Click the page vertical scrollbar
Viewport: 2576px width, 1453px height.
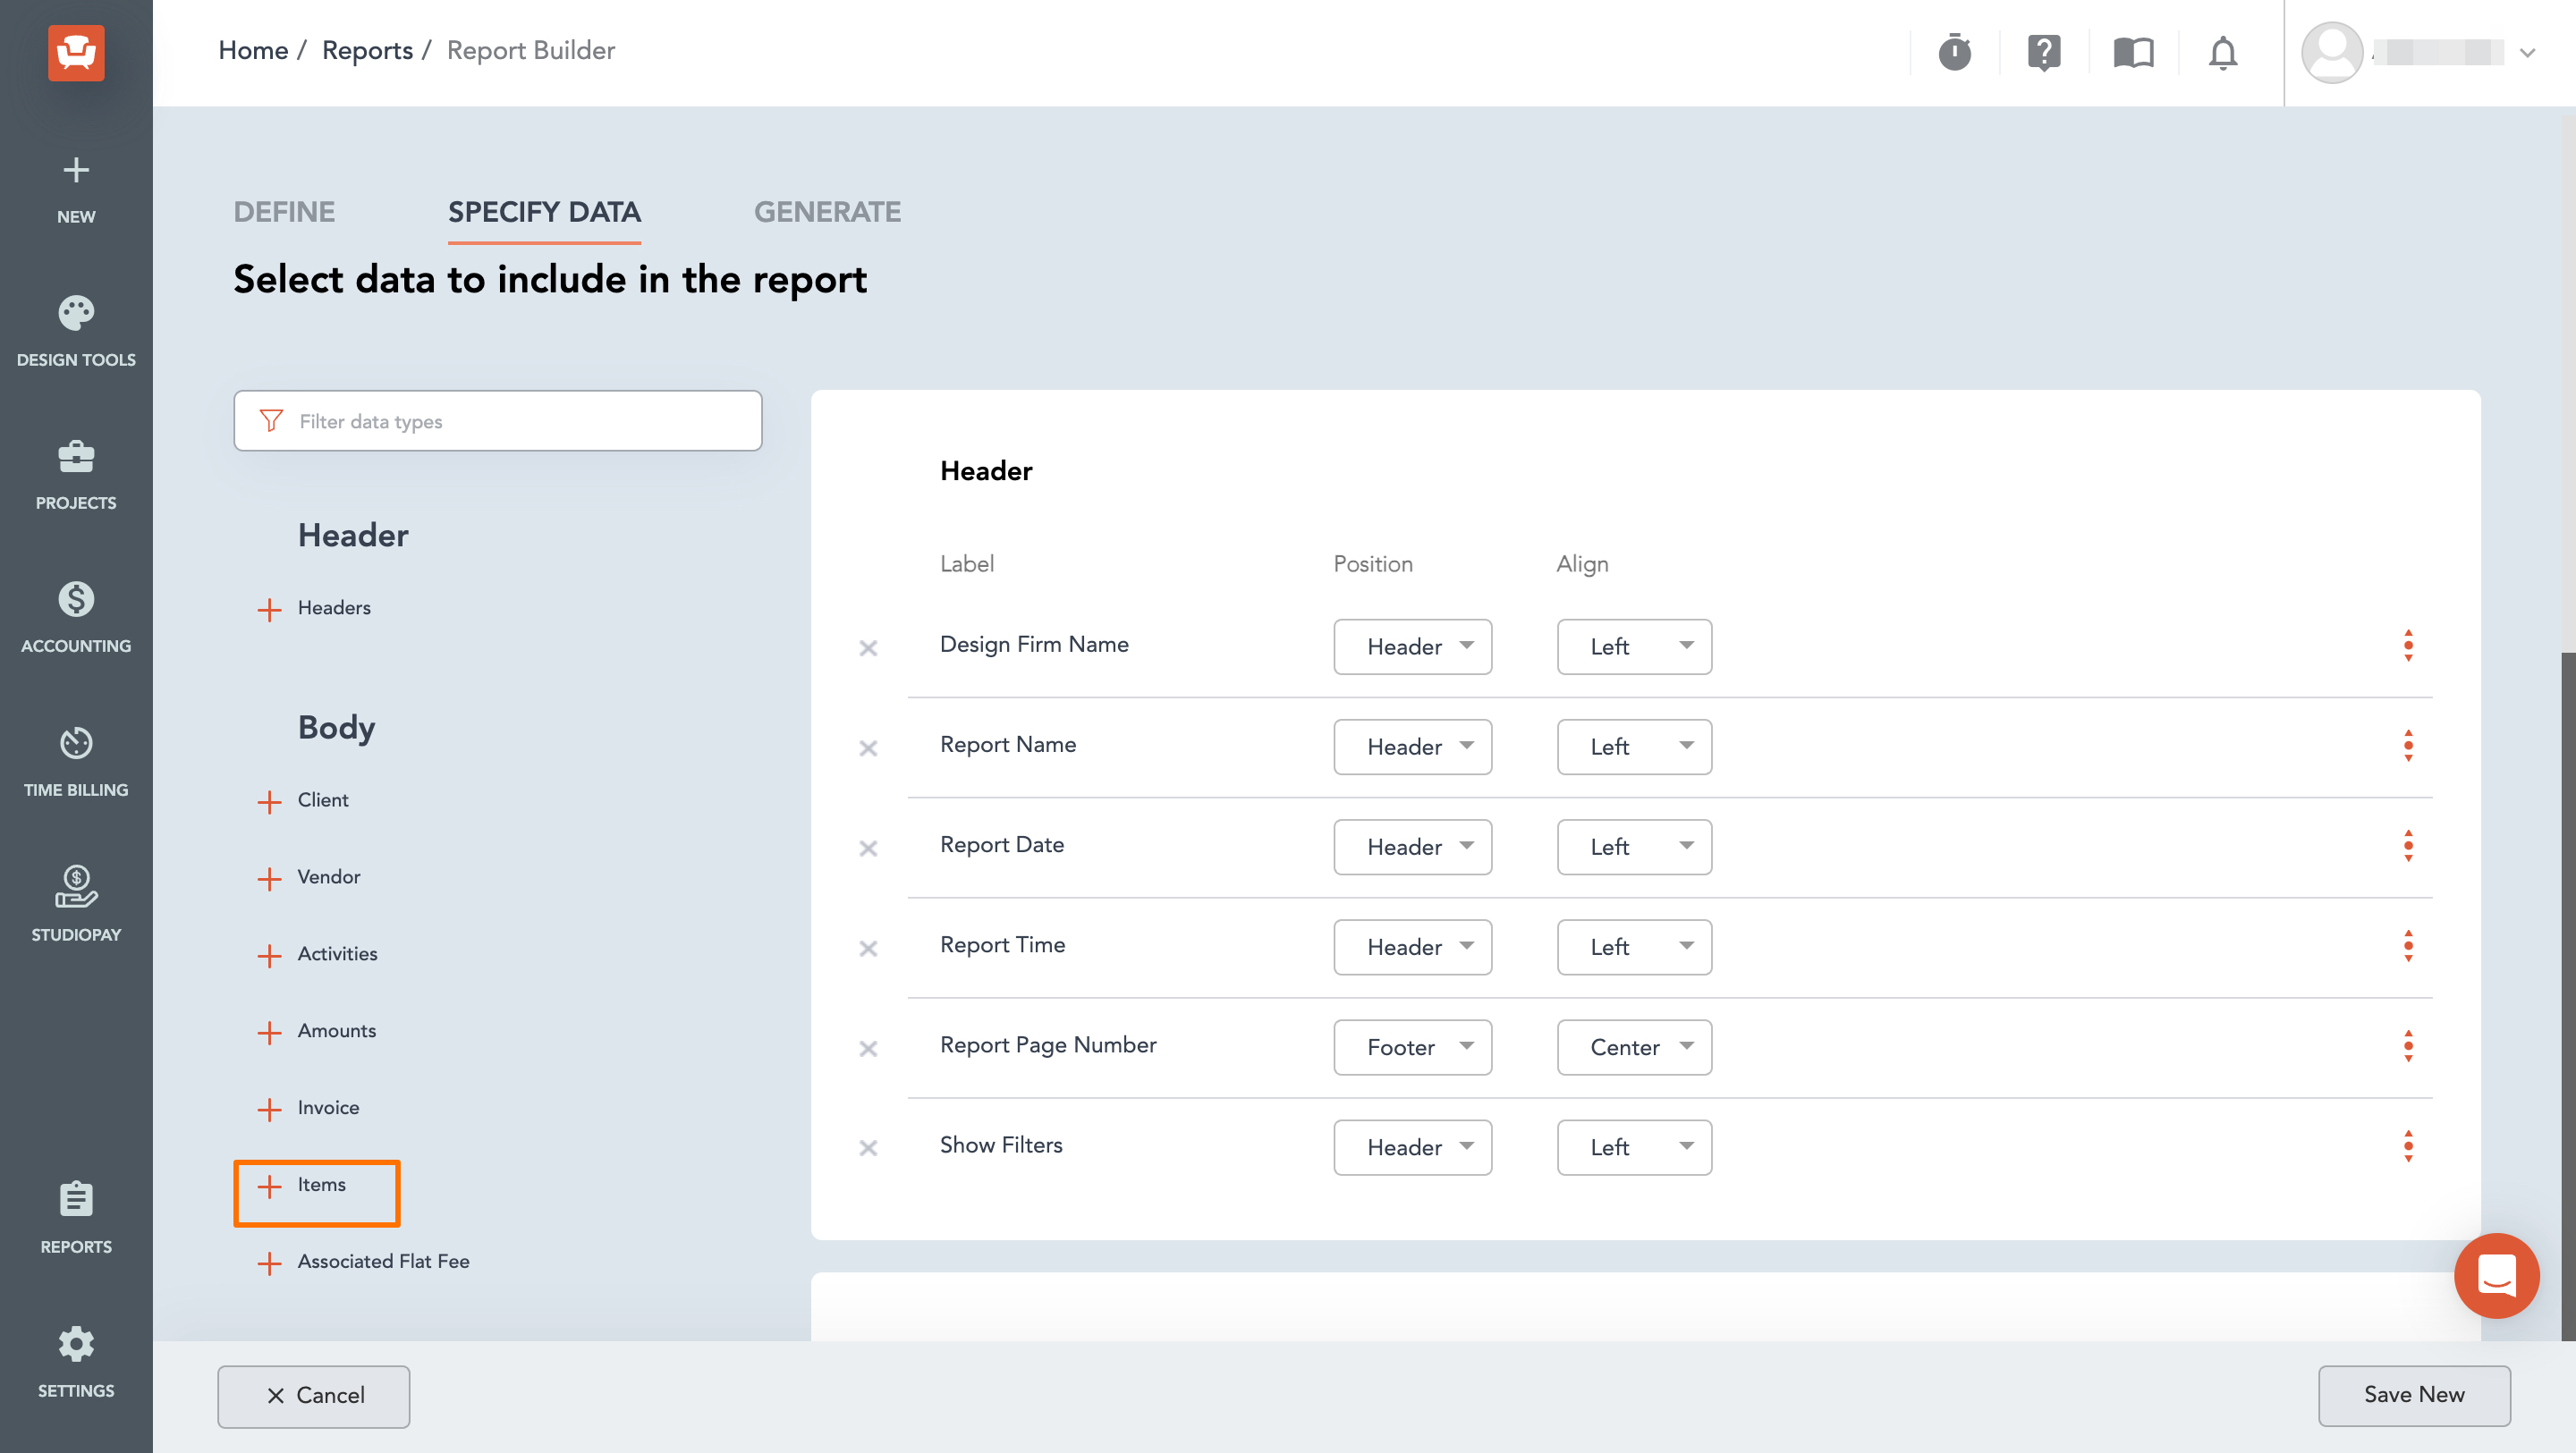[x=2568, y=995]
